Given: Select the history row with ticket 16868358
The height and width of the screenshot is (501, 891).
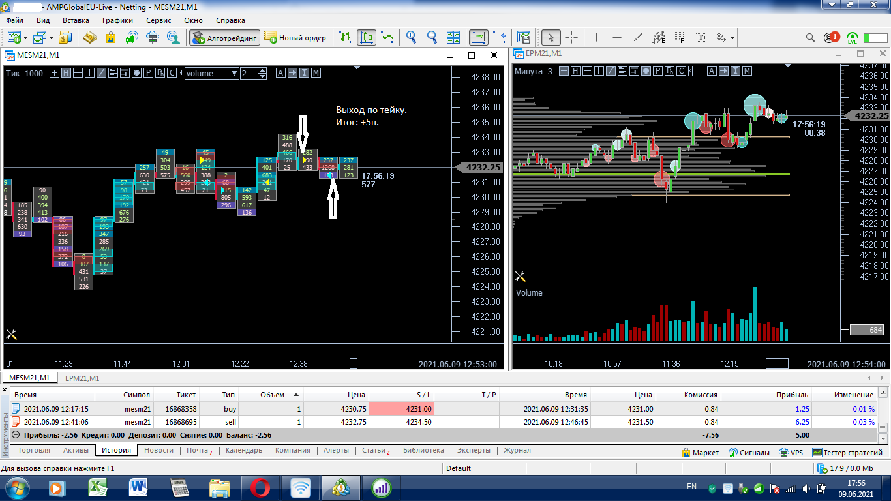Looking at the screenshot, I should pyautogui.click(x=445, y=409).
